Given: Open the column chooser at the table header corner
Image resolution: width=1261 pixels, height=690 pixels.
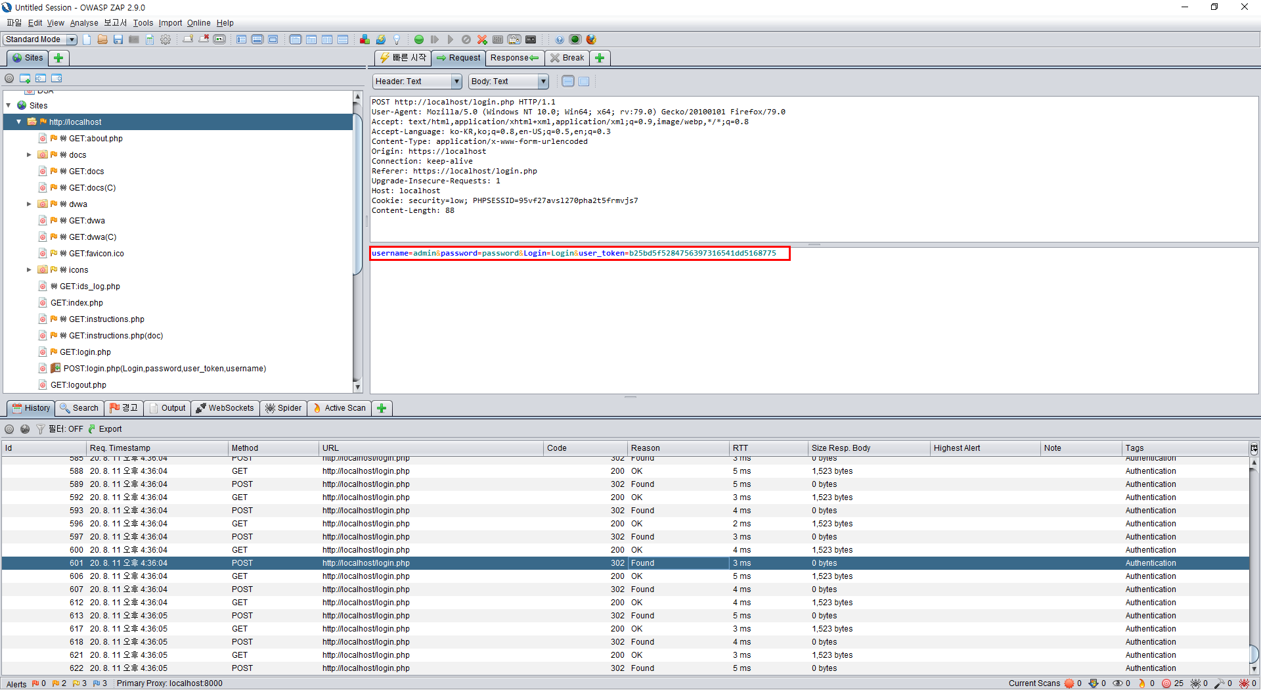Looking at the screenshot, I should [x=1254, y=448].
